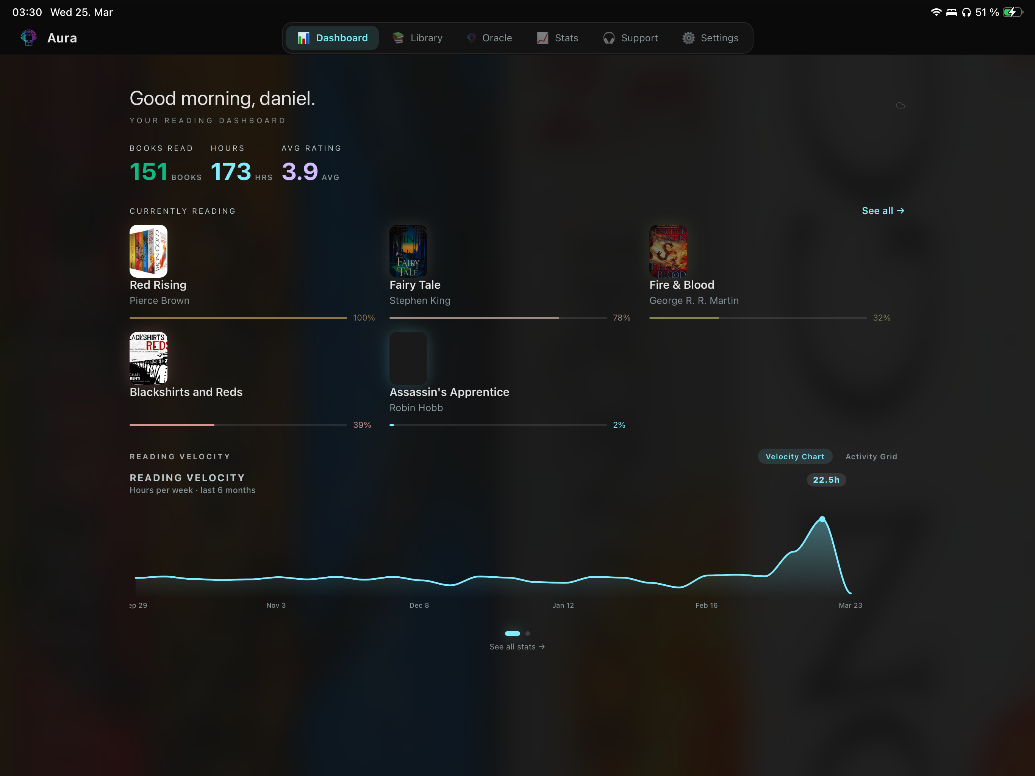
Task: Tap the battery charging icon
Action: 1013,12
